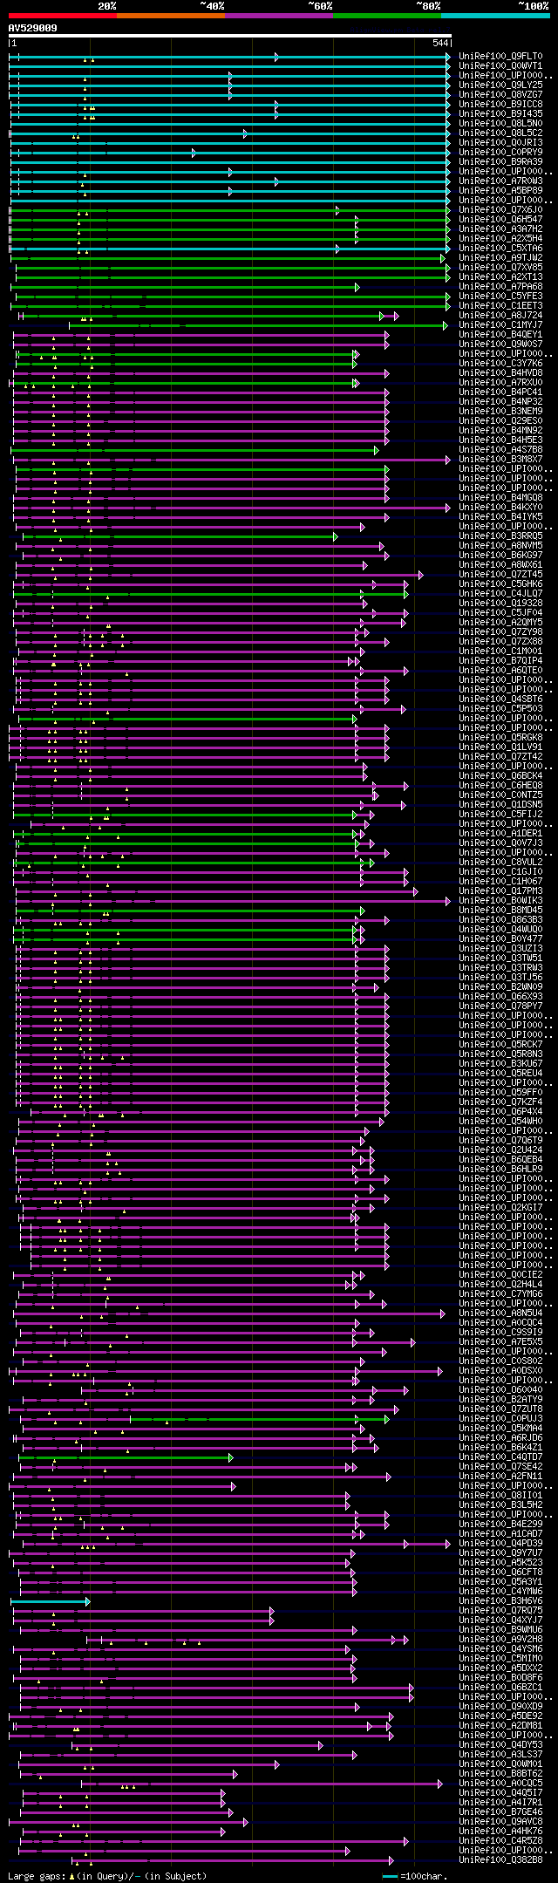Select label UniRef100_C0PRY9

click(500, 153)
